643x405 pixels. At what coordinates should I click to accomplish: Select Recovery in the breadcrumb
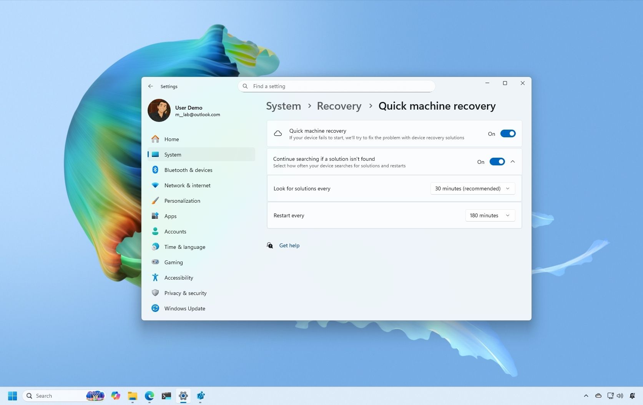[x=339, y=106]
